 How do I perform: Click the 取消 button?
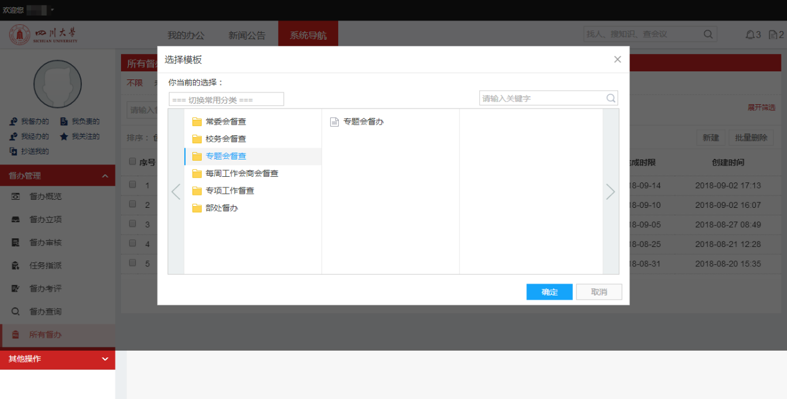click(598, 292)
